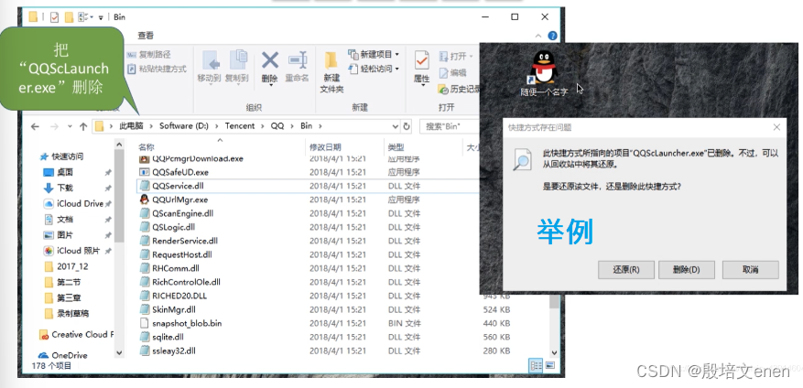
Task: Click the QQ penguin desktop shortcut
Action: pos(544,73)
